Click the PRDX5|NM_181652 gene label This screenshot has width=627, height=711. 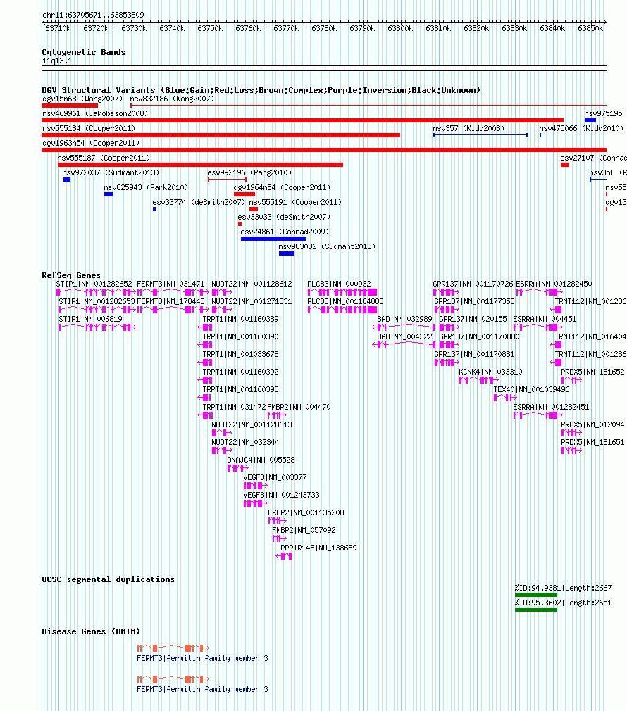(x=592, y=372)
